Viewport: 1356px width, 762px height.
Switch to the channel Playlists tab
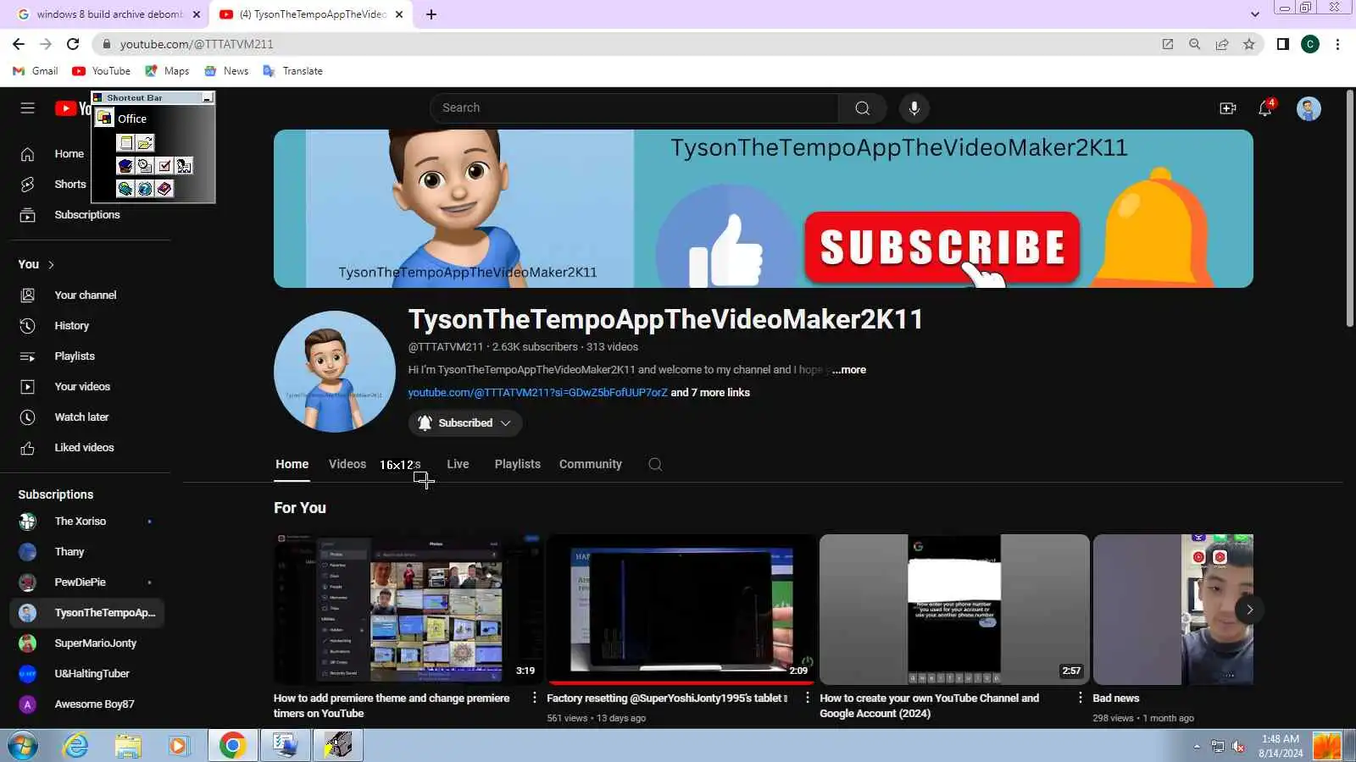point(517,464)
